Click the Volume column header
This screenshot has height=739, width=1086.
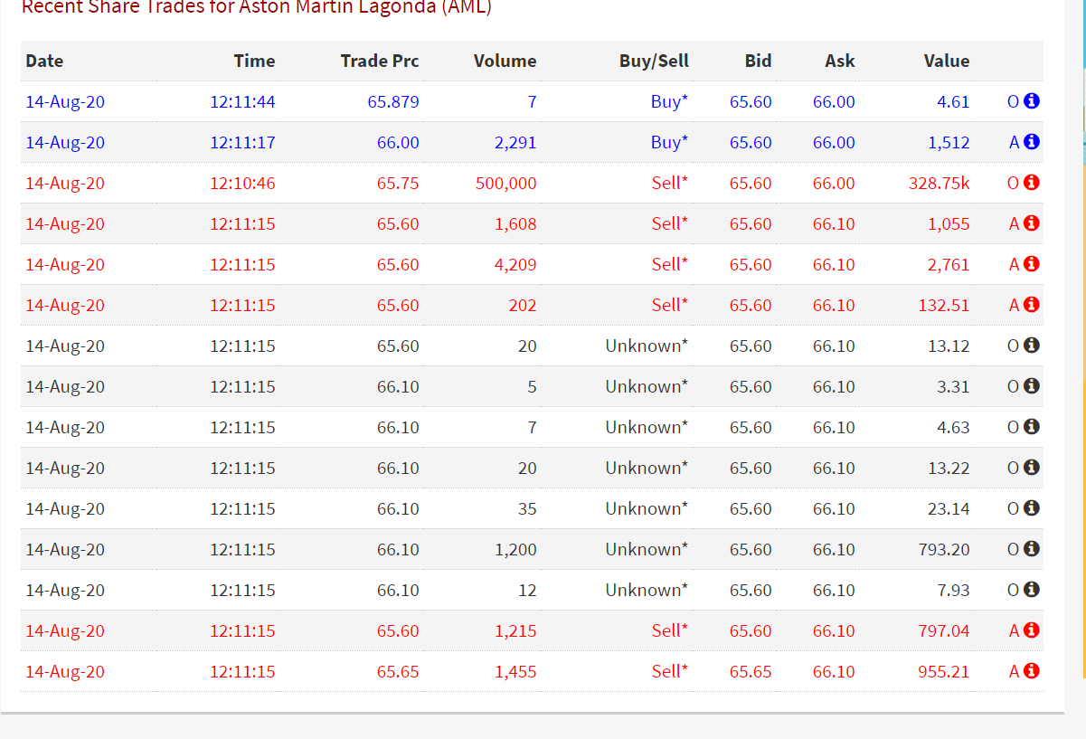[505, 62]
